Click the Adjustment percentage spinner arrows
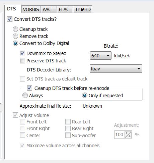The image size is (154, 163). tap(128, 134)
